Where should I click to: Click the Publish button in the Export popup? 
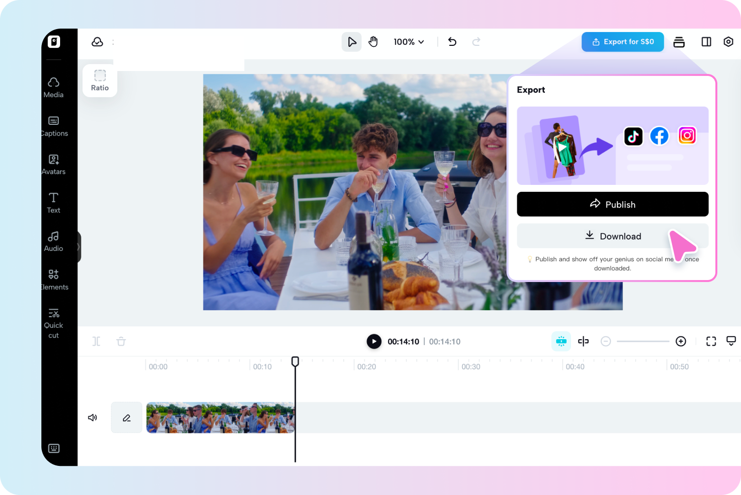pos(612,204)
